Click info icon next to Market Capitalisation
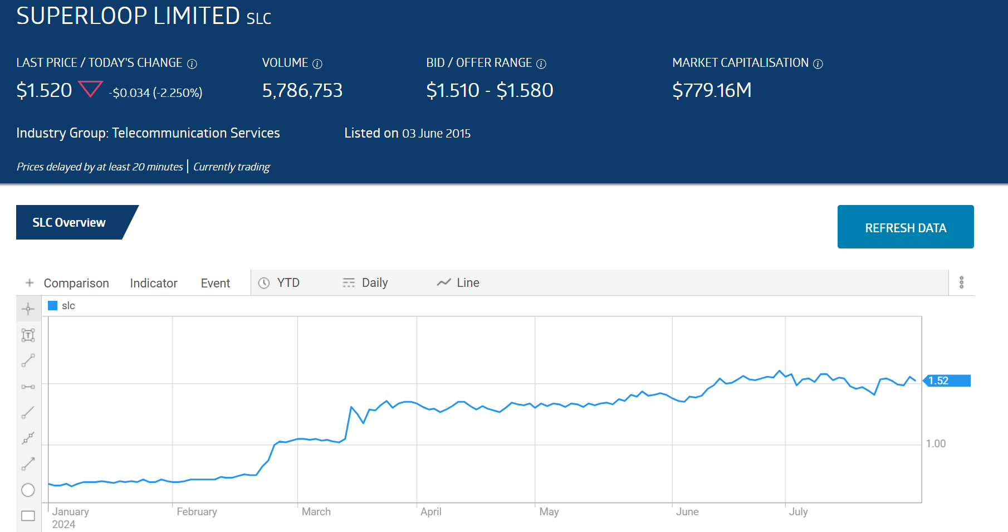The image size is (1008, 532). (x=818, y=64)
